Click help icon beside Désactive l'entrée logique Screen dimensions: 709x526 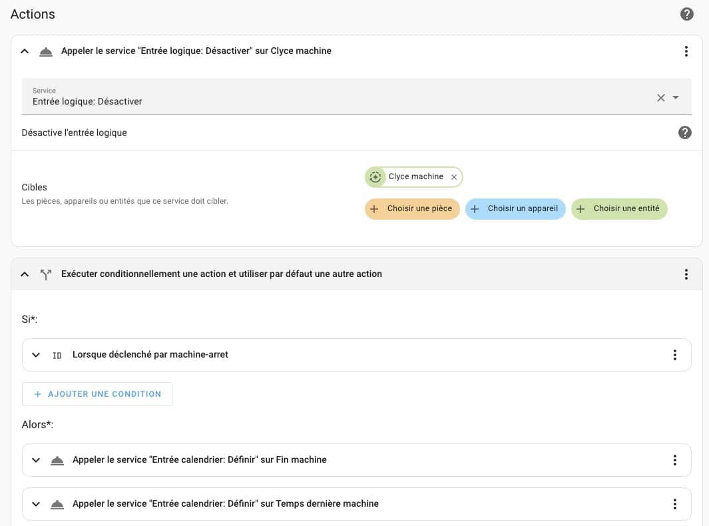(684, 132)
